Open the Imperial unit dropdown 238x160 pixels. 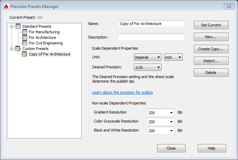point(147,57)
